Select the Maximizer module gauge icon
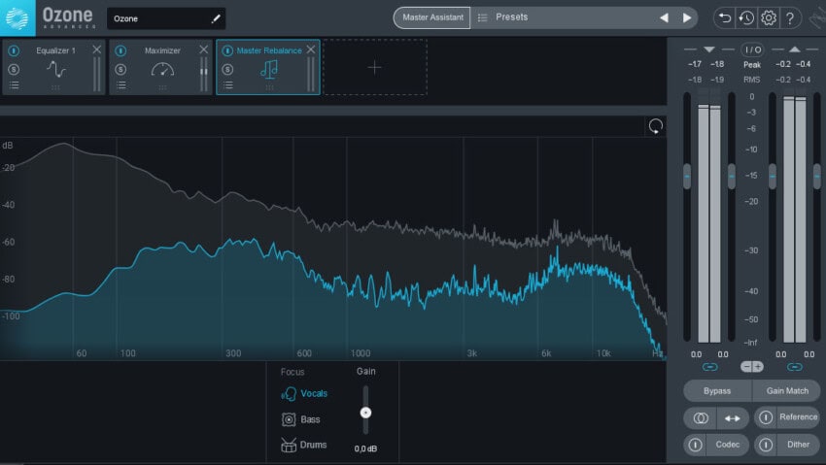826x465 pixels. tap(162, 69)
